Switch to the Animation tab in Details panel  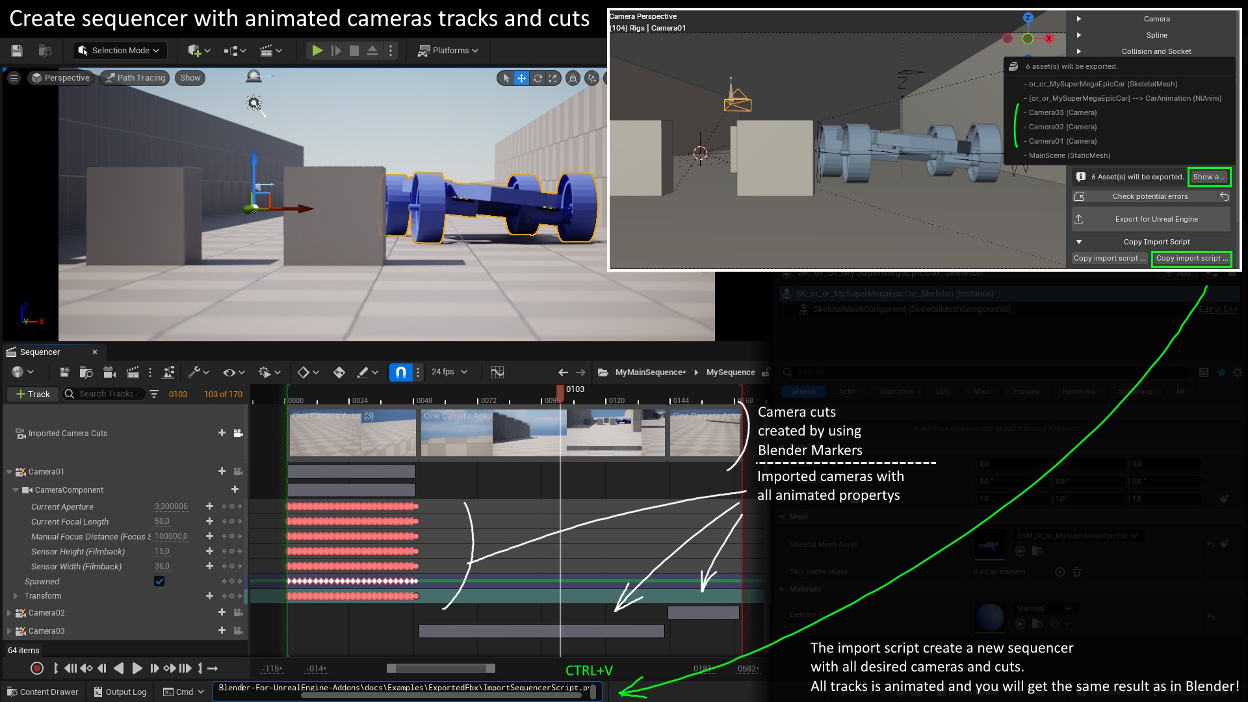[x=896, y=391]
